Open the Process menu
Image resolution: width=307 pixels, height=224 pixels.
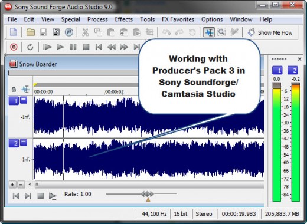(x=97, y=19)
